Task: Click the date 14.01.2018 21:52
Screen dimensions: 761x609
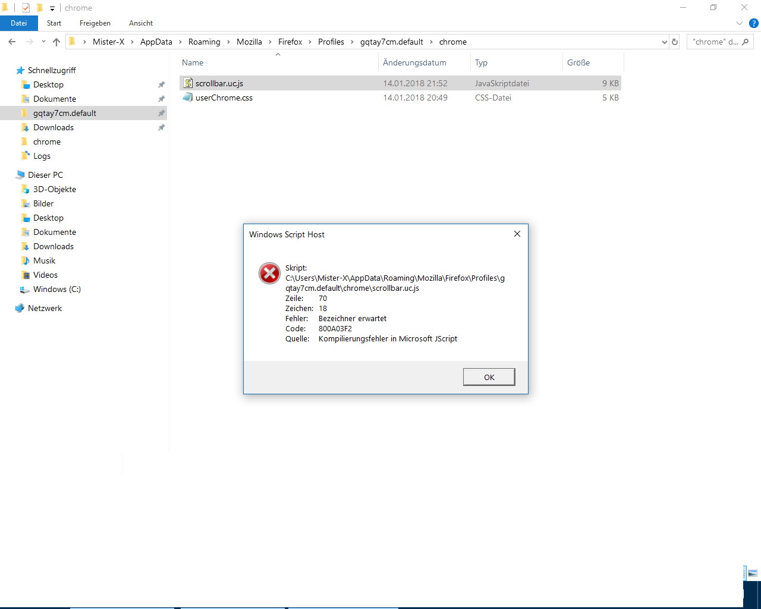Action: coord(415,83)
